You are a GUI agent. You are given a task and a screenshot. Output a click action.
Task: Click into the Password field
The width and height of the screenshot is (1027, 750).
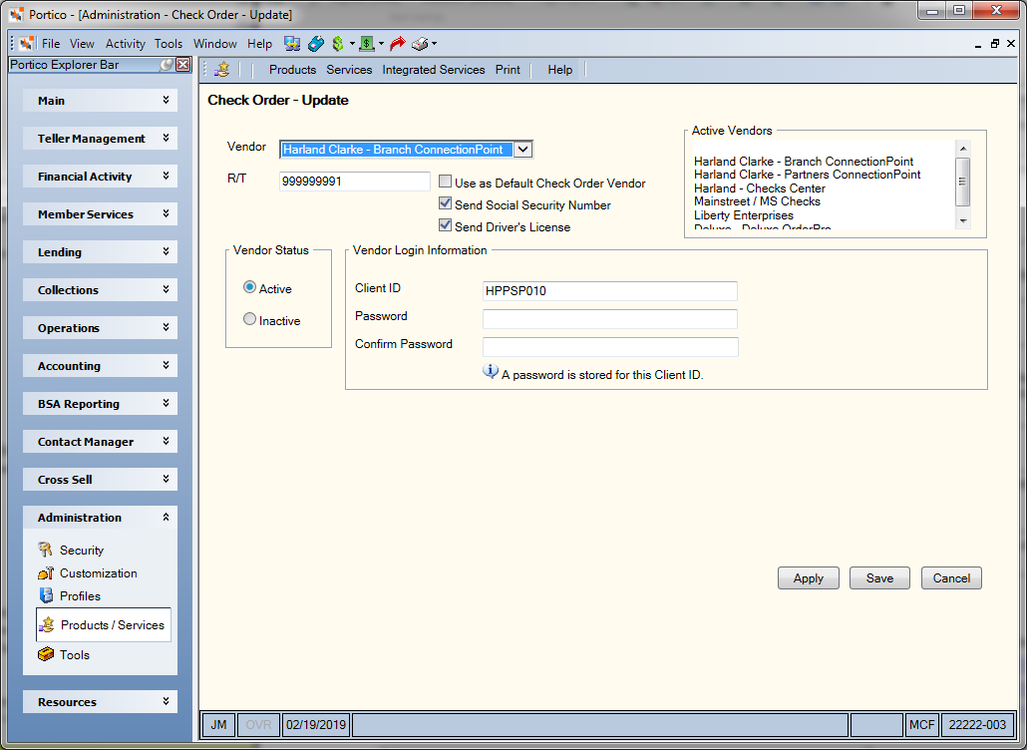(610, 319)
